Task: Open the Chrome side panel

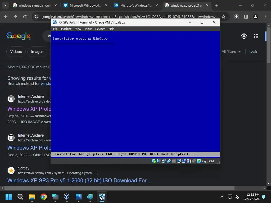Action: pyautogui.click(x=246, y=17)
